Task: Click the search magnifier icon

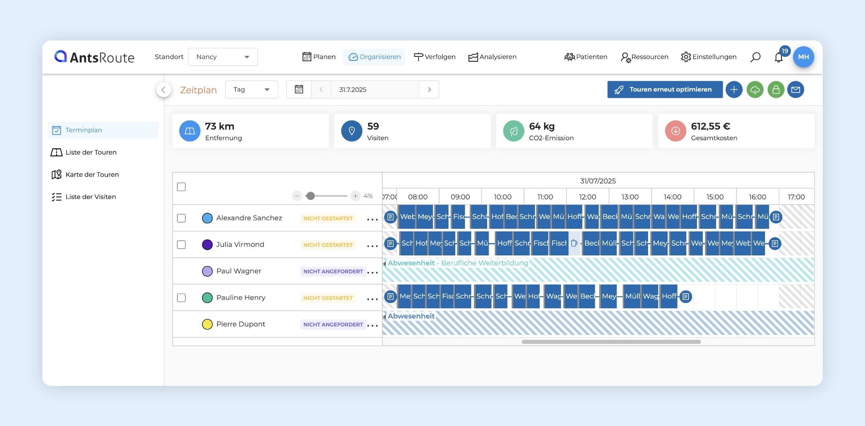Action: tap(755, 57)
